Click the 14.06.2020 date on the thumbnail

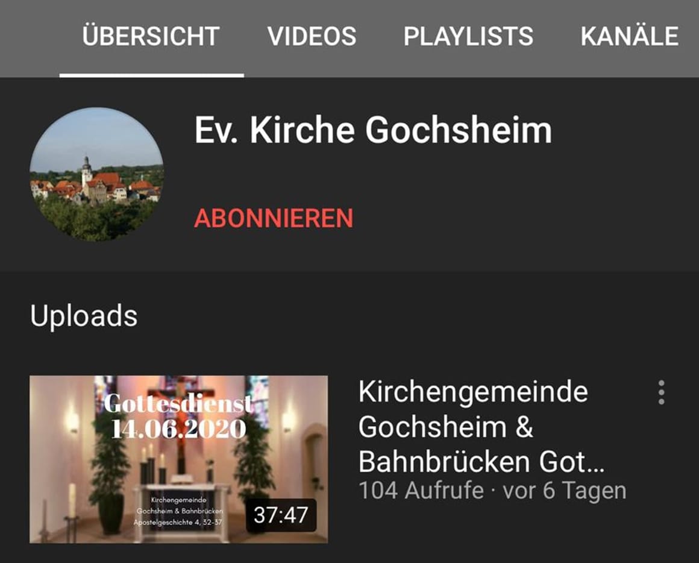tap(178, 429)
